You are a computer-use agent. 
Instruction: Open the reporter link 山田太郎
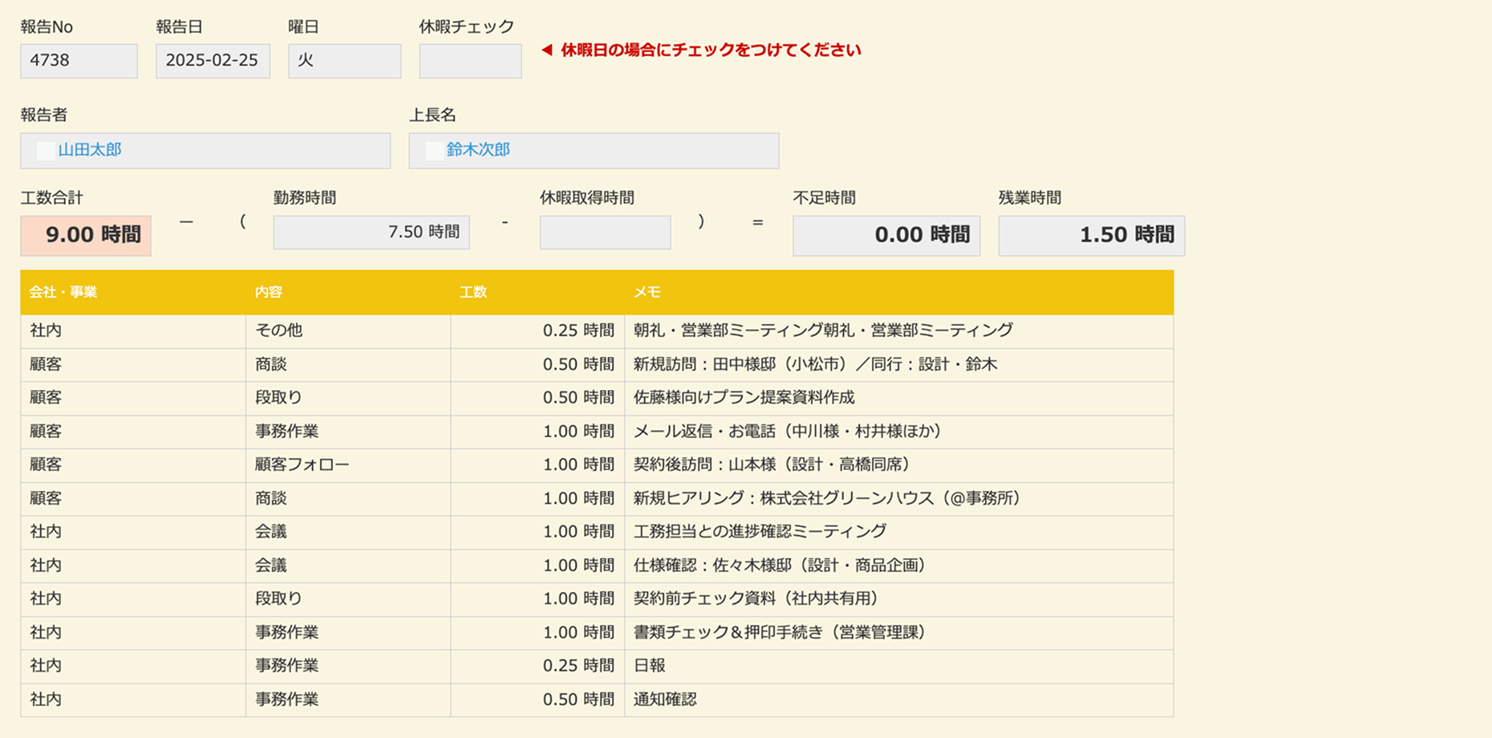coord(90,150)
